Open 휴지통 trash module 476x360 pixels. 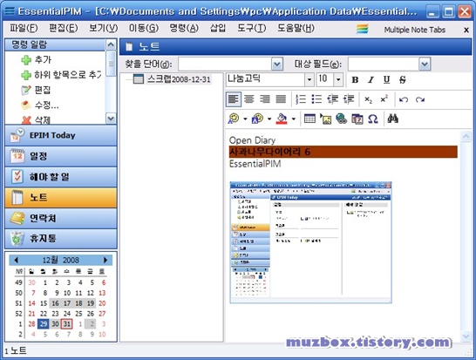click(x=61, y=239)
